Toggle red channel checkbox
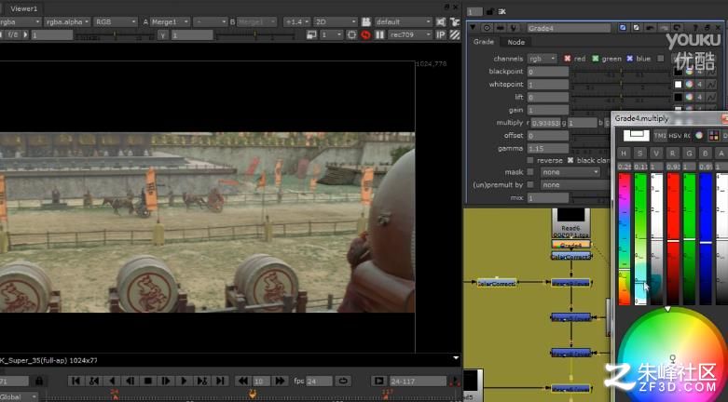This screenshot has width=728, height=402. (x=568, y=59)
